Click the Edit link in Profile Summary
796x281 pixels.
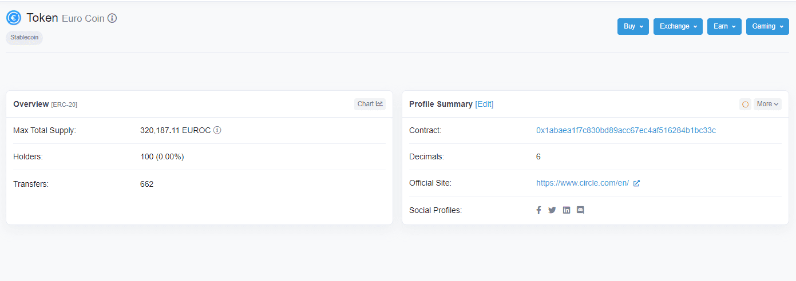(x=484, y=104)
